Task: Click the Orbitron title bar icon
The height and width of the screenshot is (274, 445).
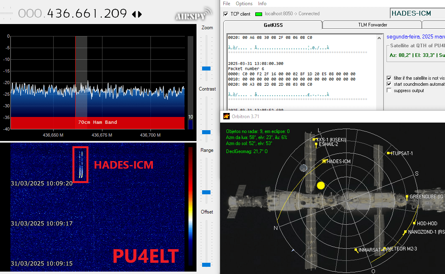Action: click(226, 117)
